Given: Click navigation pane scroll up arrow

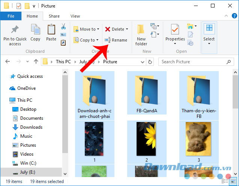Looking at the screenshot, I should [x=65, y=72].
